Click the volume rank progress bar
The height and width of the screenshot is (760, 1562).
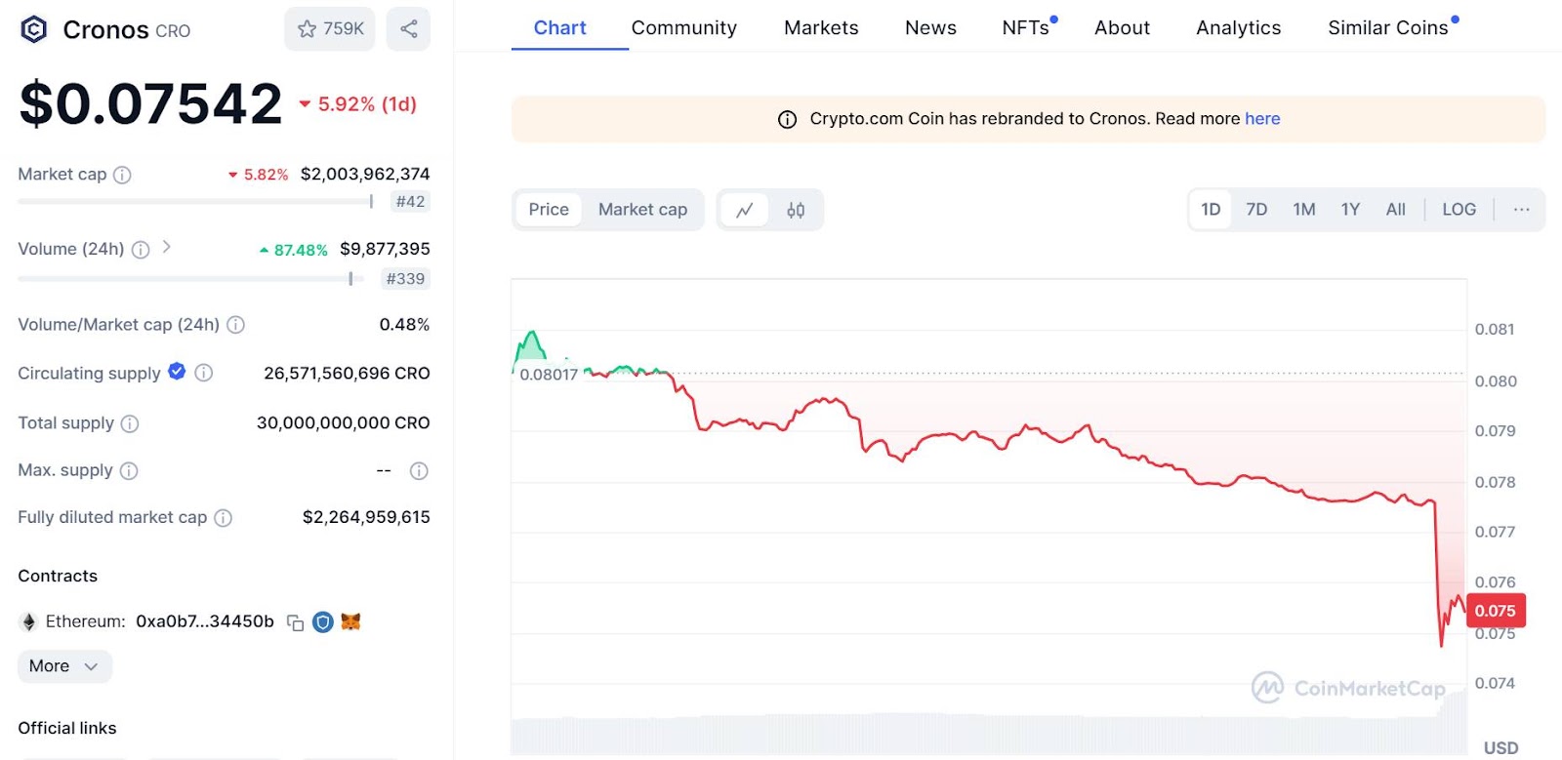(190, 279)
